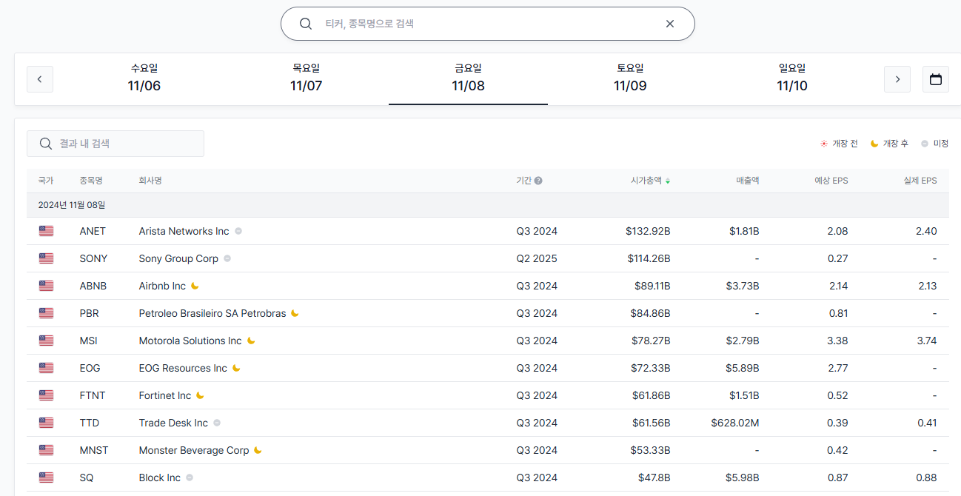Select the Thursday 11/07 tab
The image size is (961, 496).
coord(306,78)
